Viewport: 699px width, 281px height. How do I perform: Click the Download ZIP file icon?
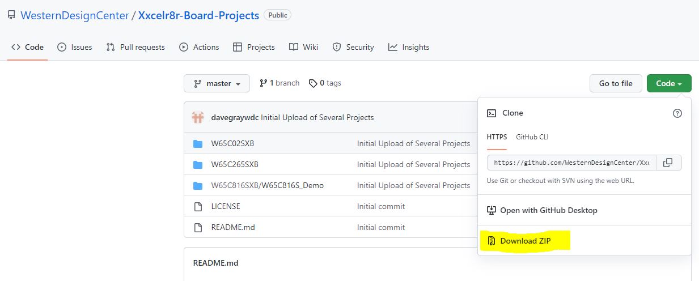click(492, 241)
